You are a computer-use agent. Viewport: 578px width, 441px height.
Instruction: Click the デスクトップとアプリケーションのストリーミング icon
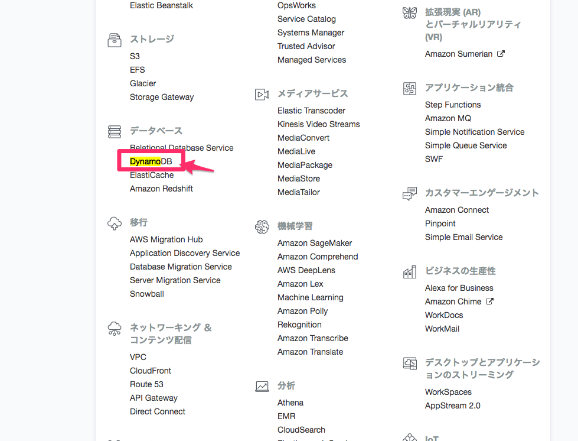pyautogui.click(x=410, y=363)
